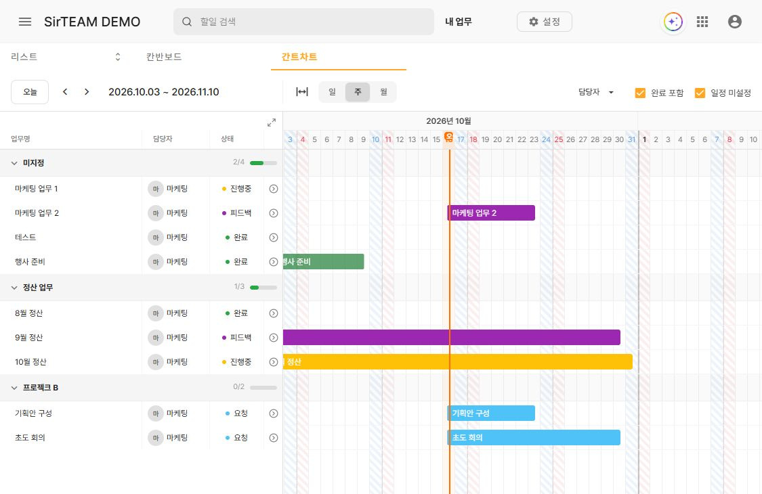This screenshot has height=494, width=762.
Task: Switch timeline scale to 일 (day)
Action: point(332,92)
